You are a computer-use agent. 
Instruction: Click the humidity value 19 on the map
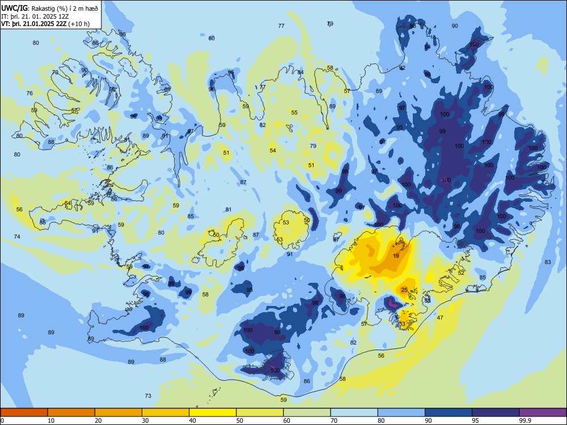click(396, 256)
